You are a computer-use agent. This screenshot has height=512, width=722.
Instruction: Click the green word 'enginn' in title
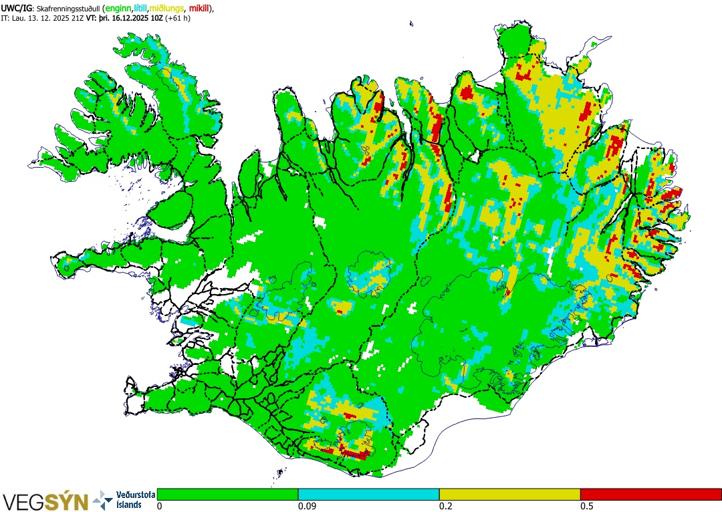pyautogui.click(x=119, y=9)
